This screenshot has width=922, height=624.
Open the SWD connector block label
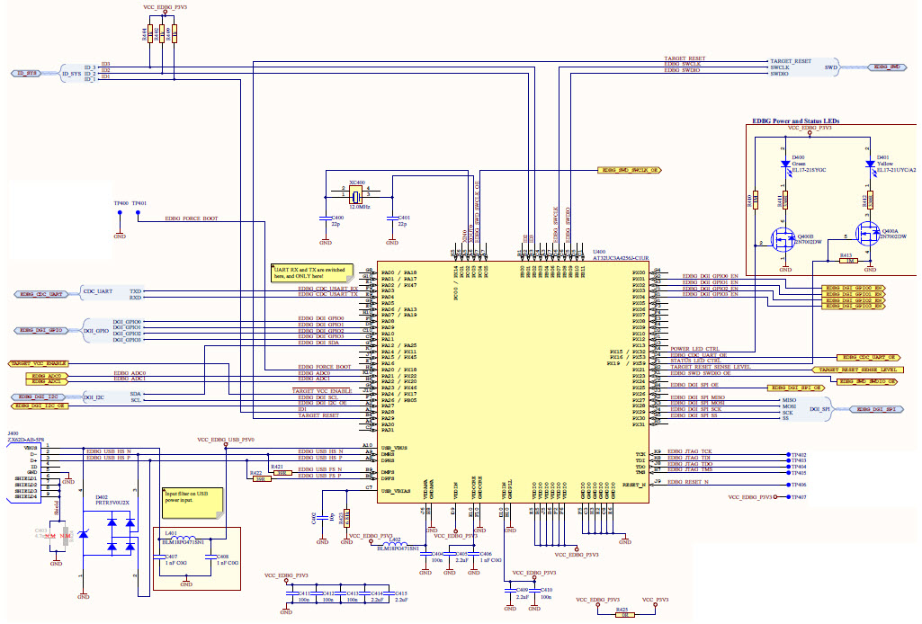(831, 67)
